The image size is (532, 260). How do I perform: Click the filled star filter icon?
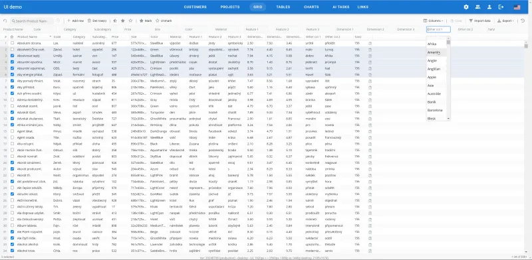pyautogui.click(x=123, y=21)
